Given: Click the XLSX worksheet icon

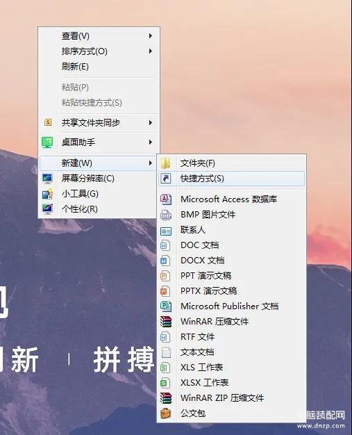Looking at the screenshot, I should [165, 383].
